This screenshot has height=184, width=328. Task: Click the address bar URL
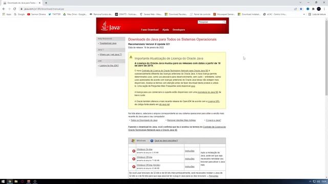coord(44,9)
